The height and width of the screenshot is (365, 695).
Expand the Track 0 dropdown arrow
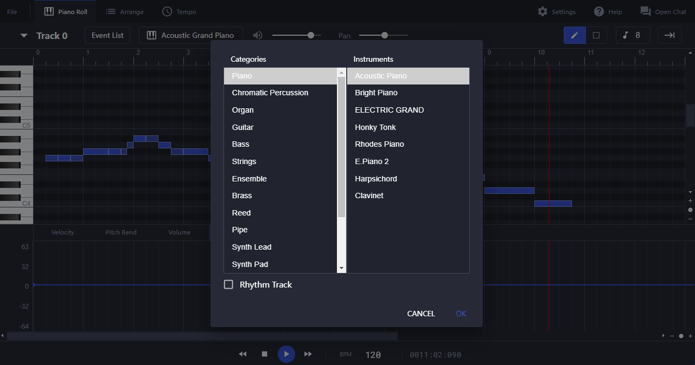tap(23, 36)
